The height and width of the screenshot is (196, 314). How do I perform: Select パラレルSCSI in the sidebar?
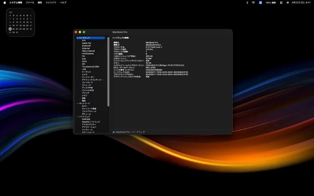88,90
